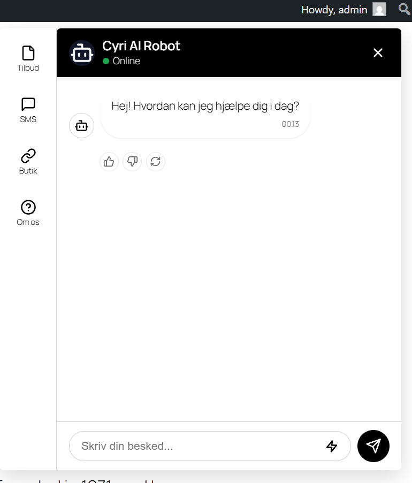
Task: Open the Butik link item
Action: 28,162
